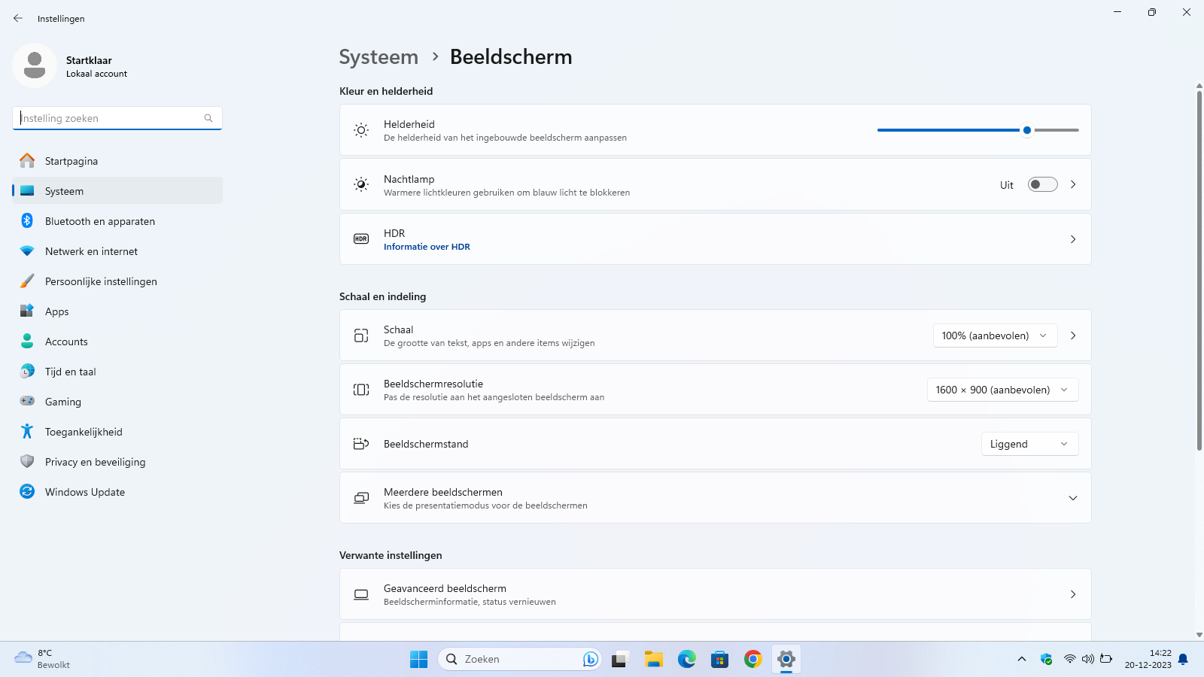Change Beeldschermstand via Liggend dropdown
Screen dimensions: 1204x677
(1029, 444)
